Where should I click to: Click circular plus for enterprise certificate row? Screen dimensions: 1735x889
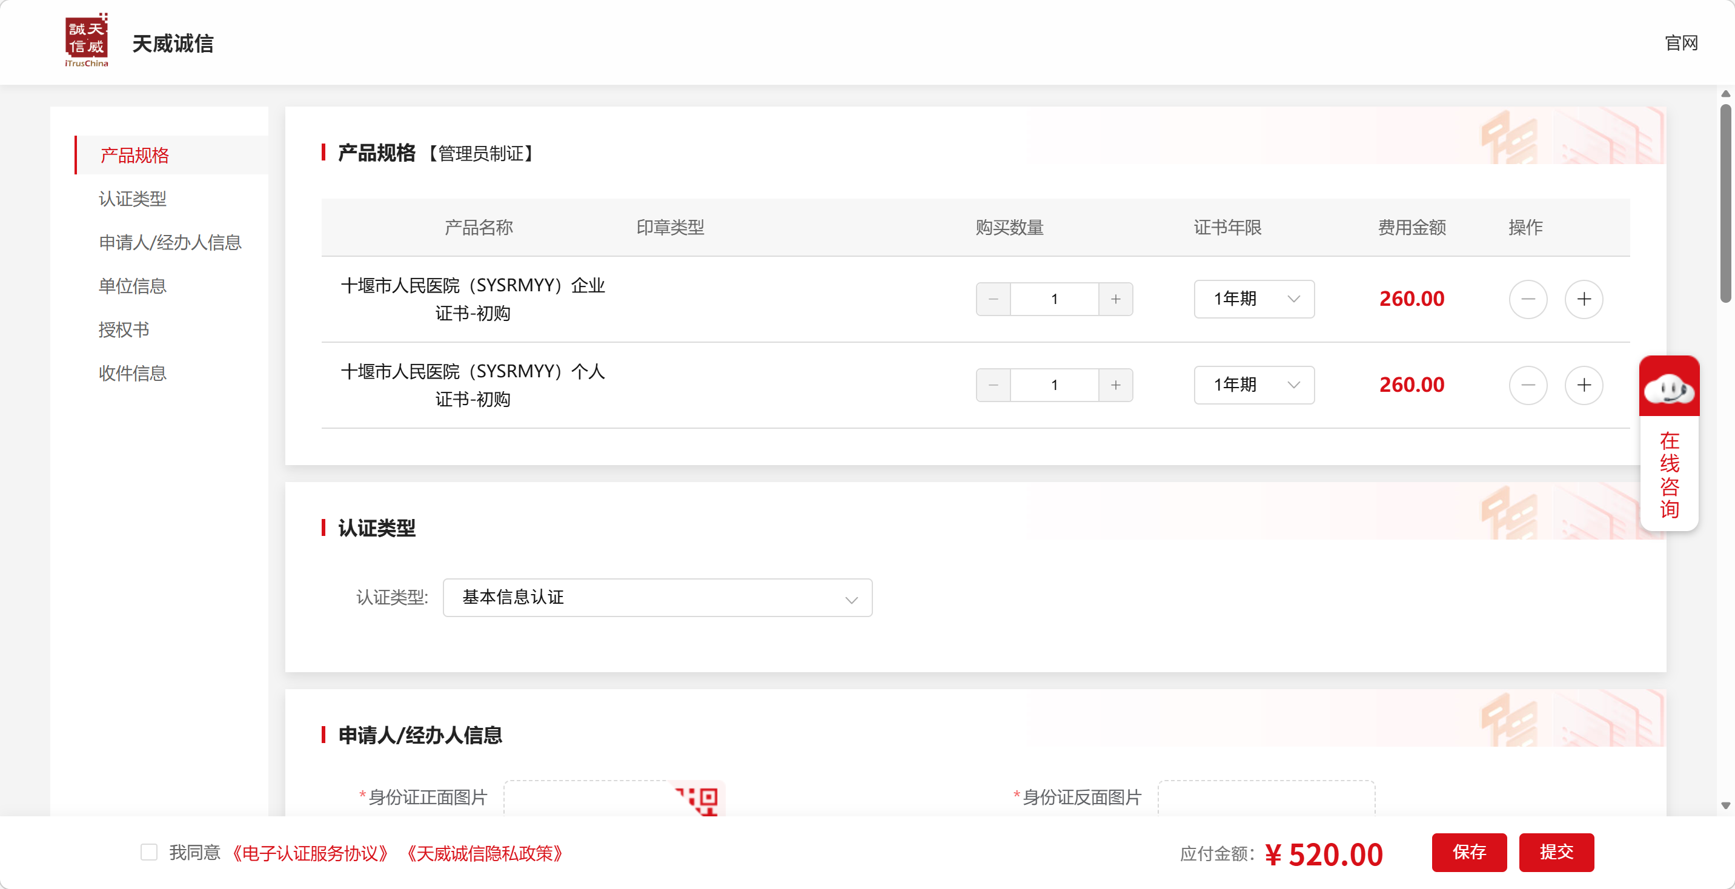[1584, 299]
